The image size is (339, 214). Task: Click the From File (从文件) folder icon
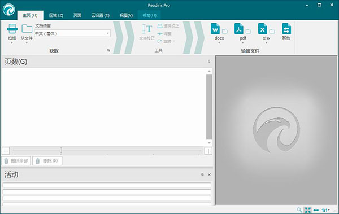27,29
